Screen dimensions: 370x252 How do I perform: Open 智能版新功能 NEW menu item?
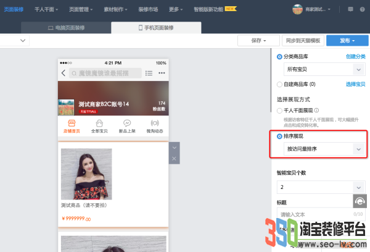coord(215,9)
